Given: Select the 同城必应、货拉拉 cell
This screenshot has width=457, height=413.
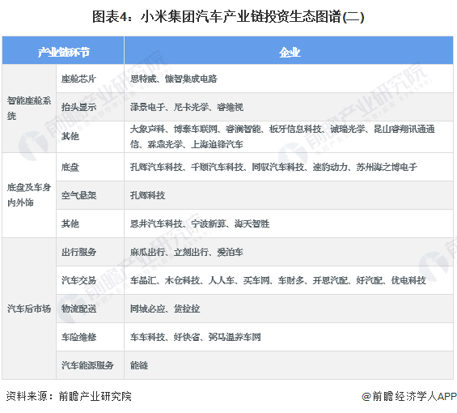Looking at the screenshot, I should [x=289, y=309].
